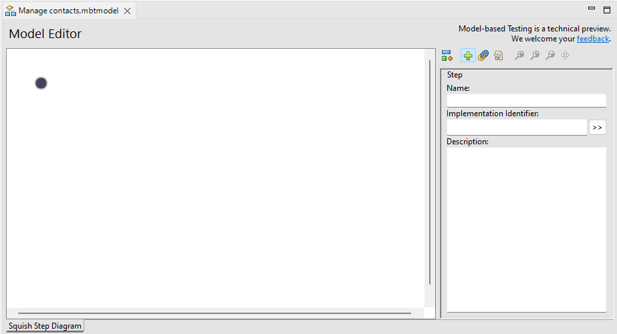Click the third magnifier zoom icon

(549, 56)
